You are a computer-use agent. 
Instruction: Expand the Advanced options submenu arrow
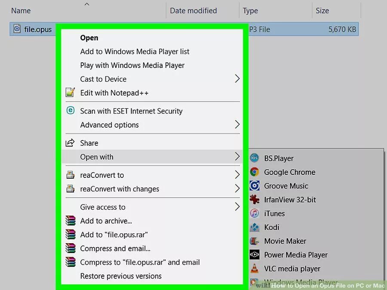coord(237,125)
